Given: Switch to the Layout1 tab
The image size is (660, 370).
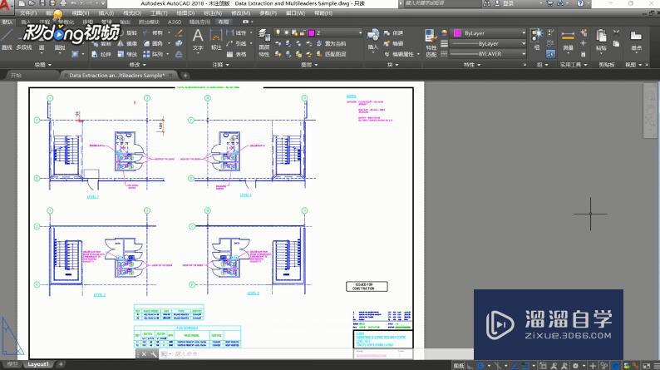Looking at the screenshot, I should [38, 364].
